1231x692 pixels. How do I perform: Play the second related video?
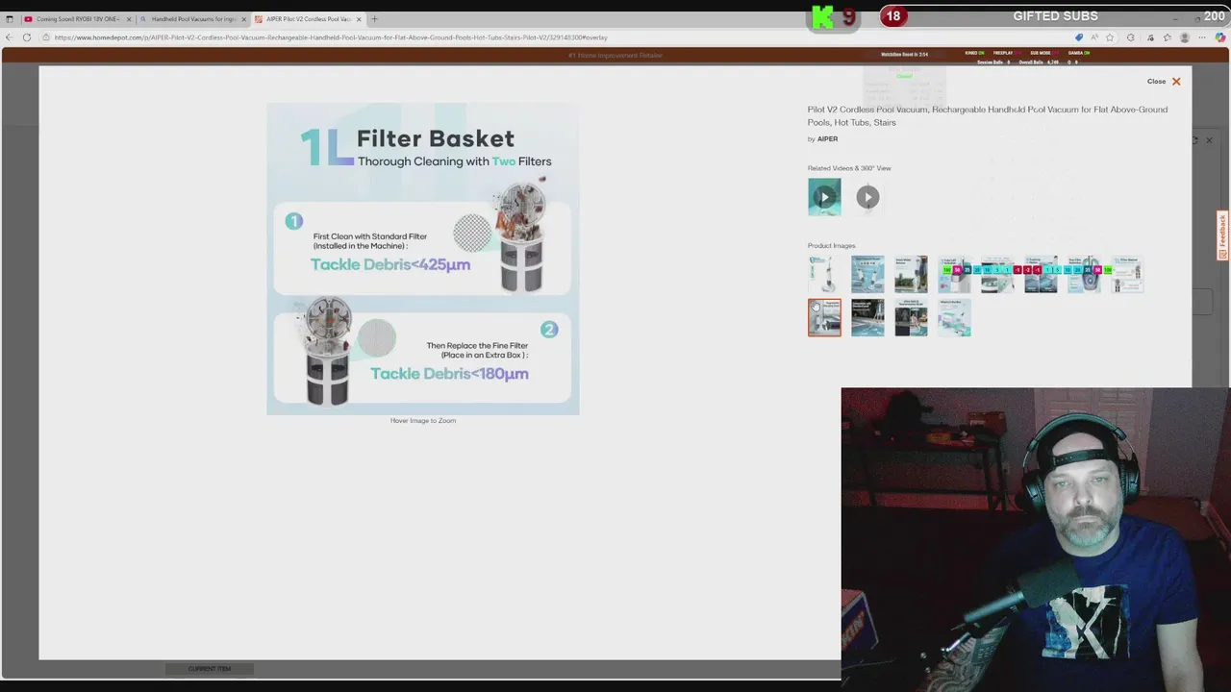[x=867, y=197]
